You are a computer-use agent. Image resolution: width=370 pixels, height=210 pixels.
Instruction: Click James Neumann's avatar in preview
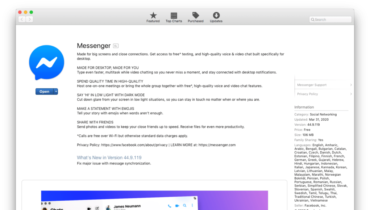click(x=108, y=207)
